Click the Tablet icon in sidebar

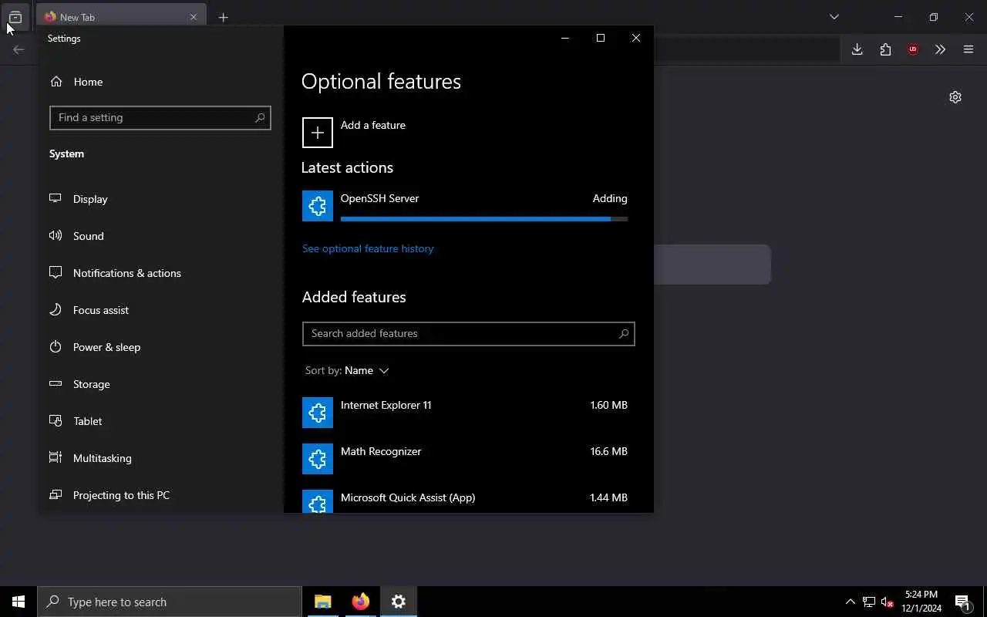56,420
